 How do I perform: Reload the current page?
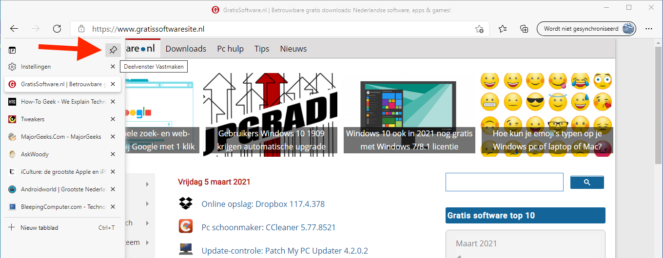coord(57,29)
